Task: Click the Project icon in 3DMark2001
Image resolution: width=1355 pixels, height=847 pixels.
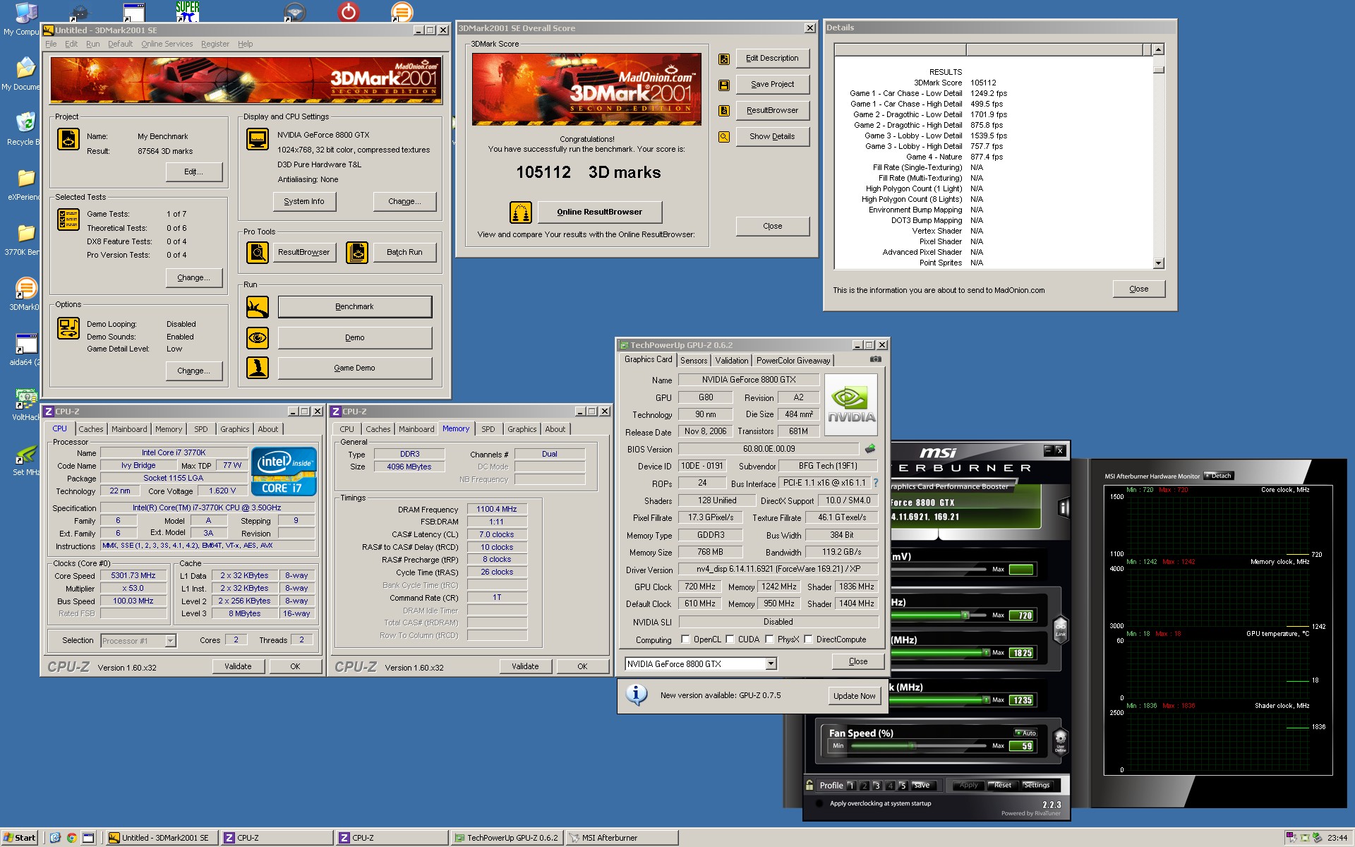Action: 68,138
